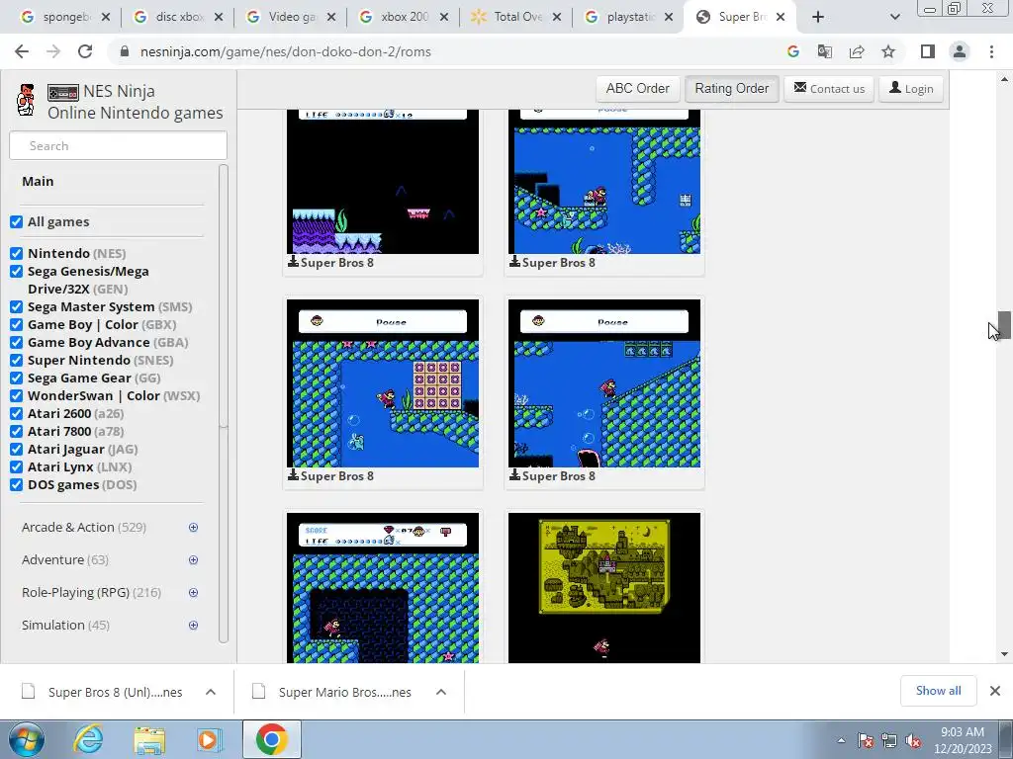Uncheck the All games checkbox
This screenshot has height=759, width=1013.
click(16, 222)
